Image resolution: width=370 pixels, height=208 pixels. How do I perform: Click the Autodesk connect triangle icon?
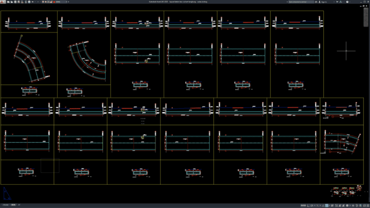[341, 2]
